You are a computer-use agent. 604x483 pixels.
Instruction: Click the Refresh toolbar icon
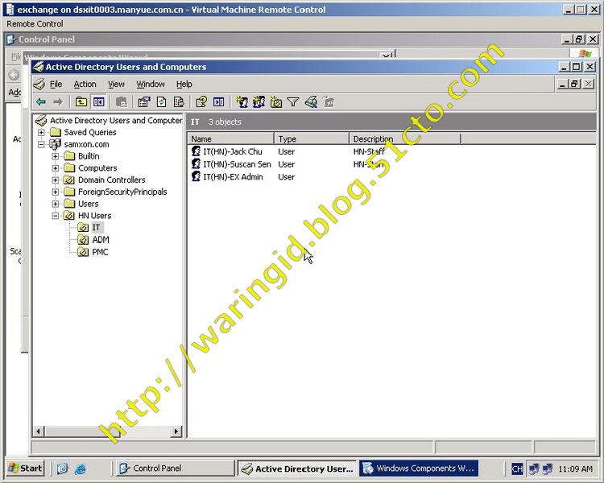(x=161, y=102)
